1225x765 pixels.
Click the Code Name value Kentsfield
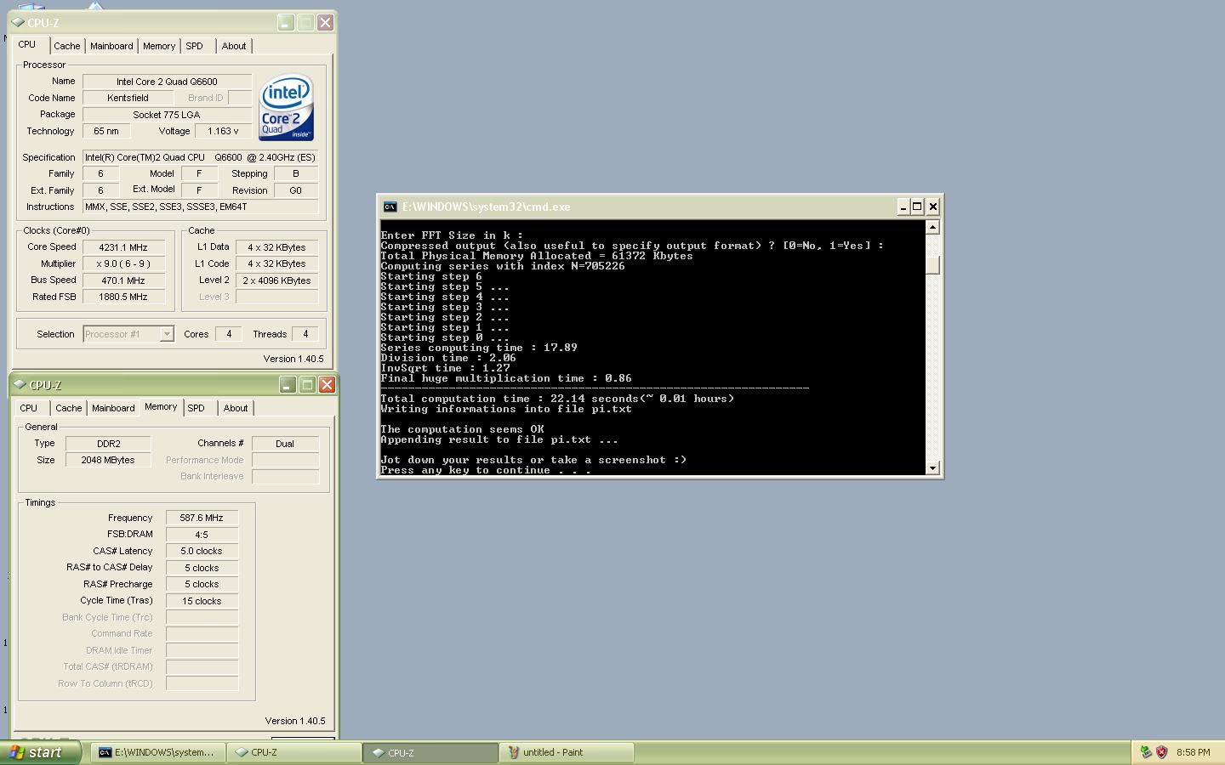128,98
